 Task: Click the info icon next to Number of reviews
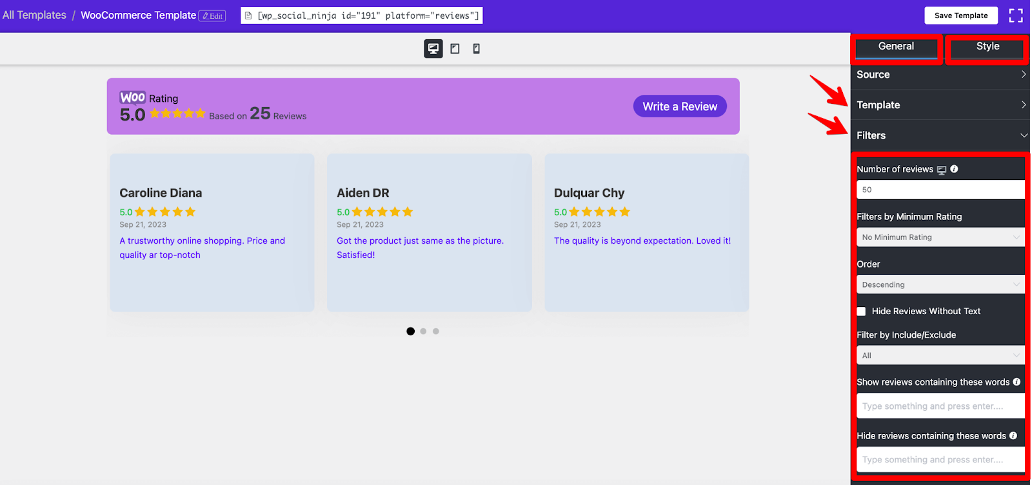coord(954,169)
